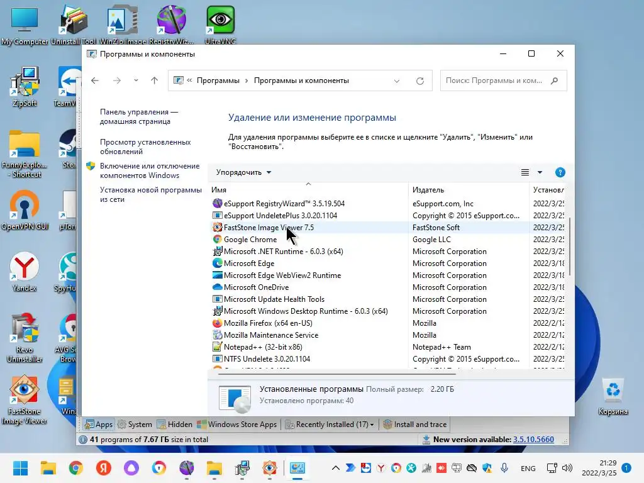
Task: Open Панель управления домашняя страница link
Action: [139, 116]
